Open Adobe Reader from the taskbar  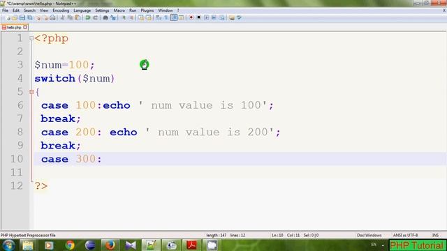point(191,245)
